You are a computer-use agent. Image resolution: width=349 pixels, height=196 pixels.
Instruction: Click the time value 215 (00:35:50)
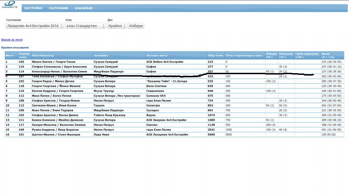pos(331,62)
